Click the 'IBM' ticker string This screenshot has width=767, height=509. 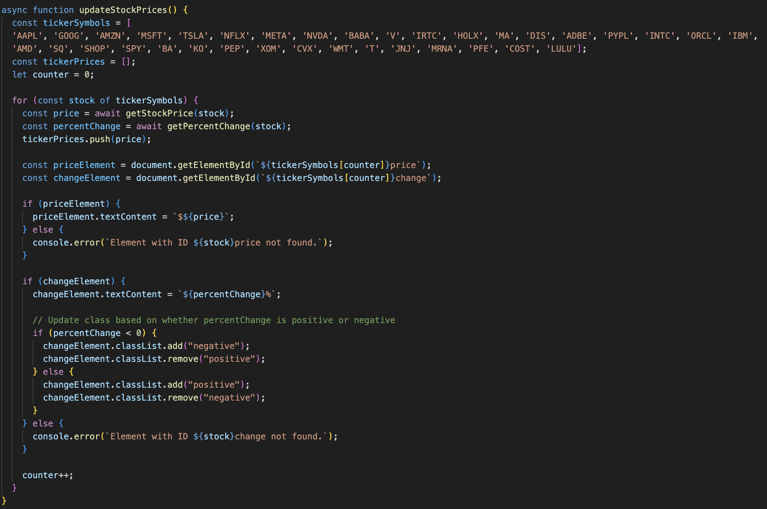(740, 36)
